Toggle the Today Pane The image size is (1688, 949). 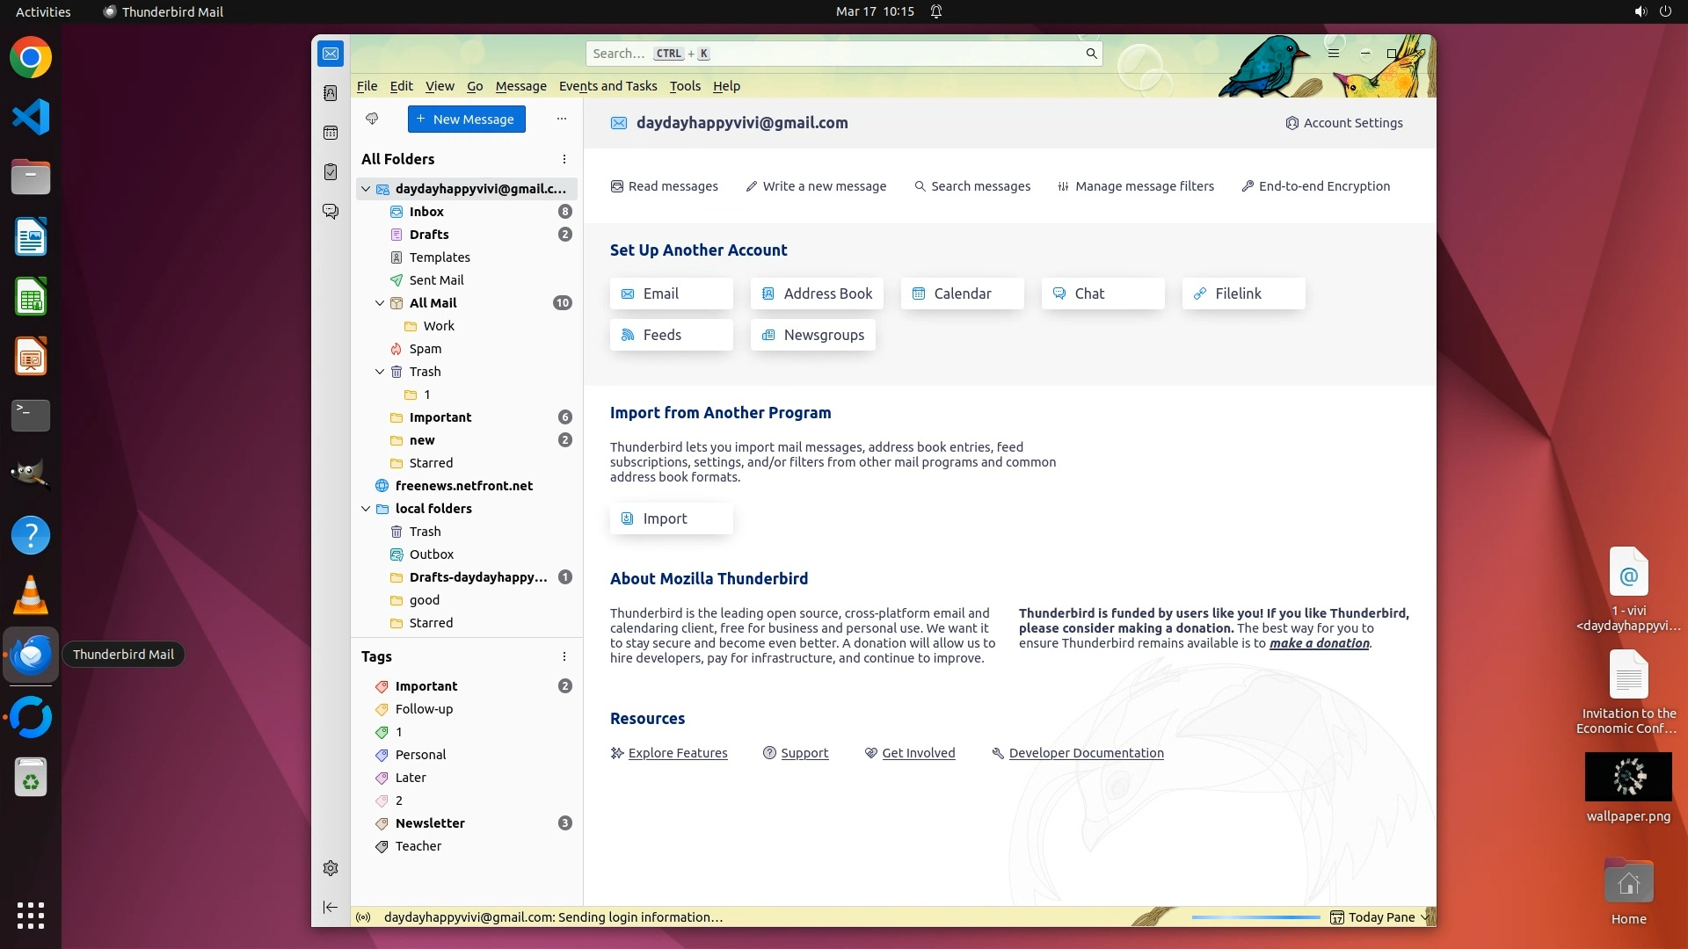coord(1380,917)
